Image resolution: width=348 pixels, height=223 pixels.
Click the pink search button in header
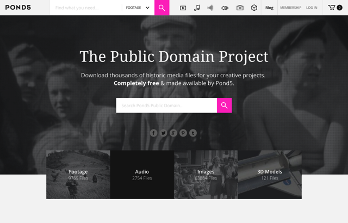(x=162, y=8)
